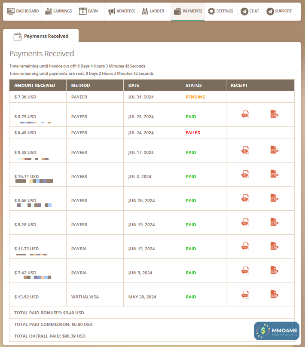This screenshot has width=305, height=347.
Task: Open HTML receipt for Jul 3, 2024 payment
Action: pyautogui.click(x=274, y=174)
